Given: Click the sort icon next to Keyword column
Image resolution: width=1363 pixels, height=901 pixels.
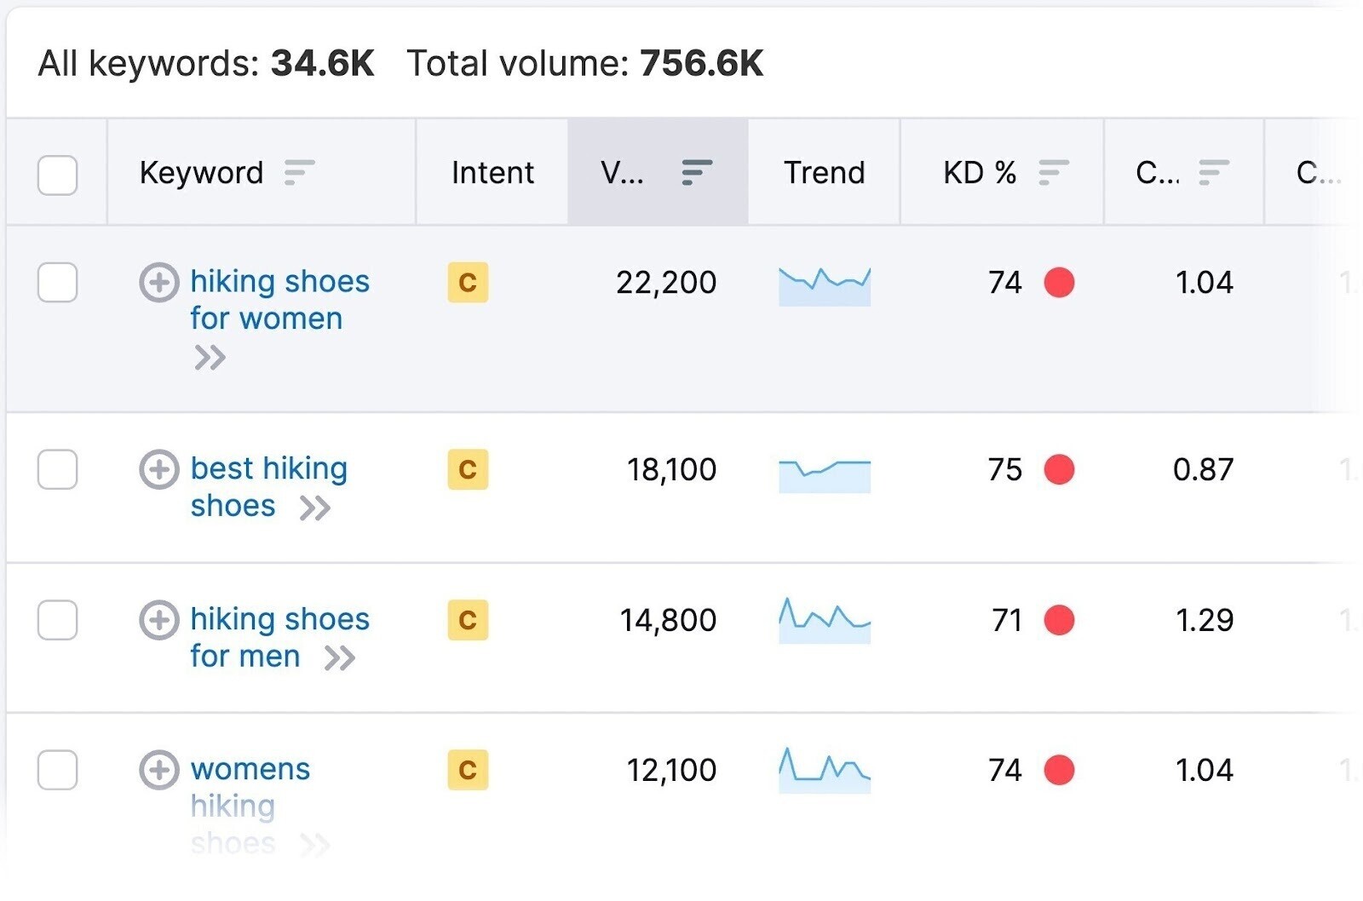Looking at the screenshot, I should [x=300, y=173].
